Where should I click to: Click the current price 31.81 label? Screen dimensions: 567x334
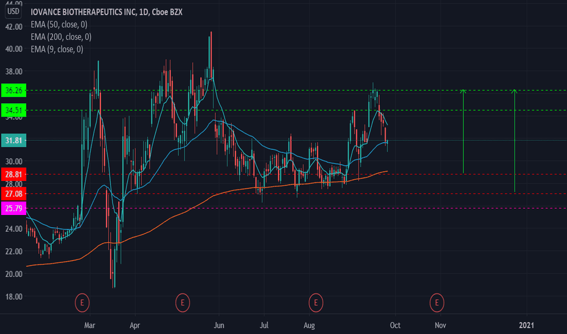tap(14, 140)
